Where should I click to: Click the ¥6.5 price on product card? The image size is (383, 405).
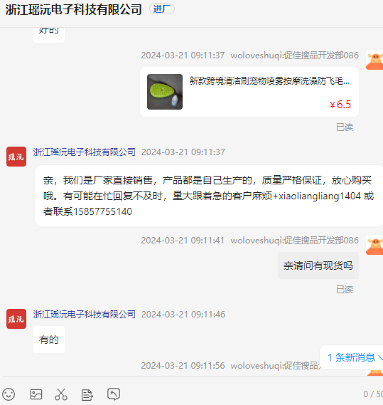point(340,105)
